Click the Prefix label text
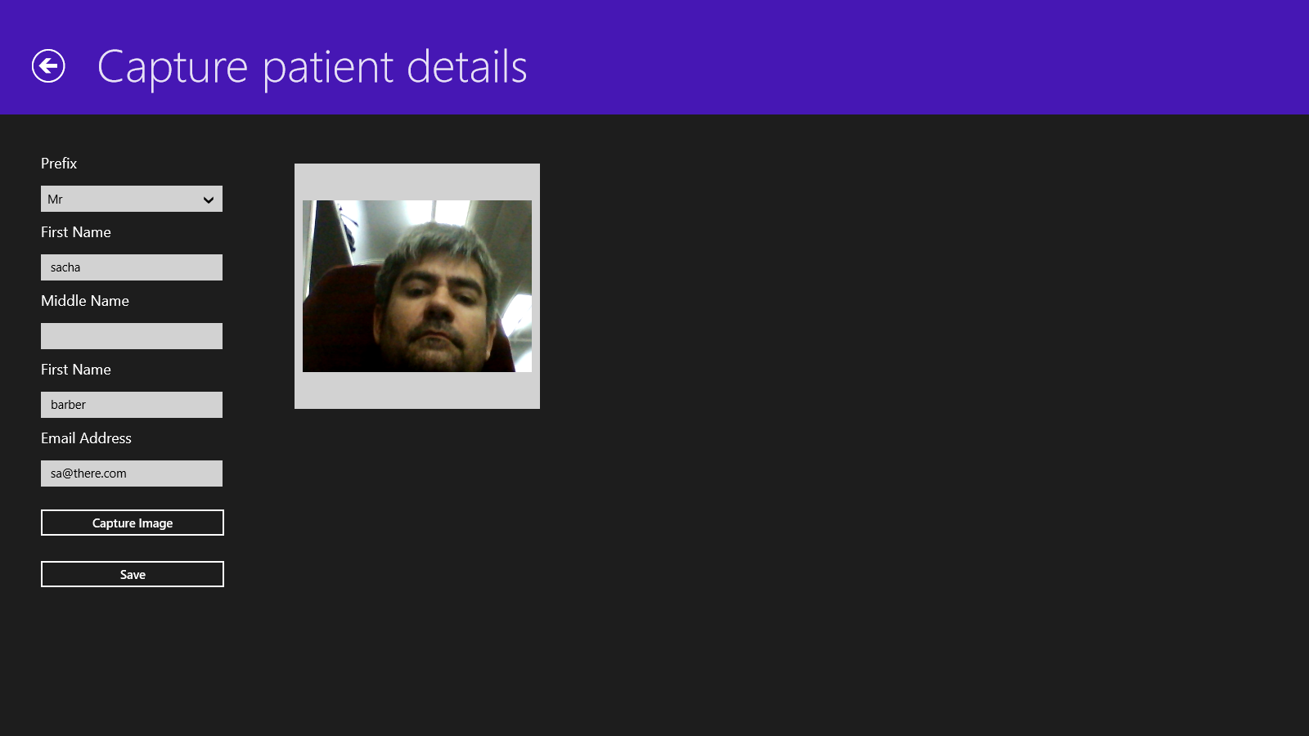 tap(59, 164)
